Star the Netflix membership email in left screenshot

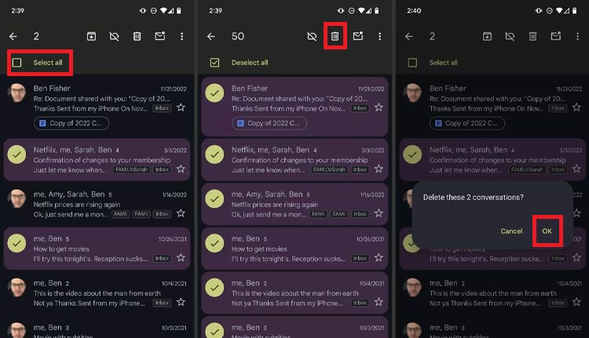181,169
